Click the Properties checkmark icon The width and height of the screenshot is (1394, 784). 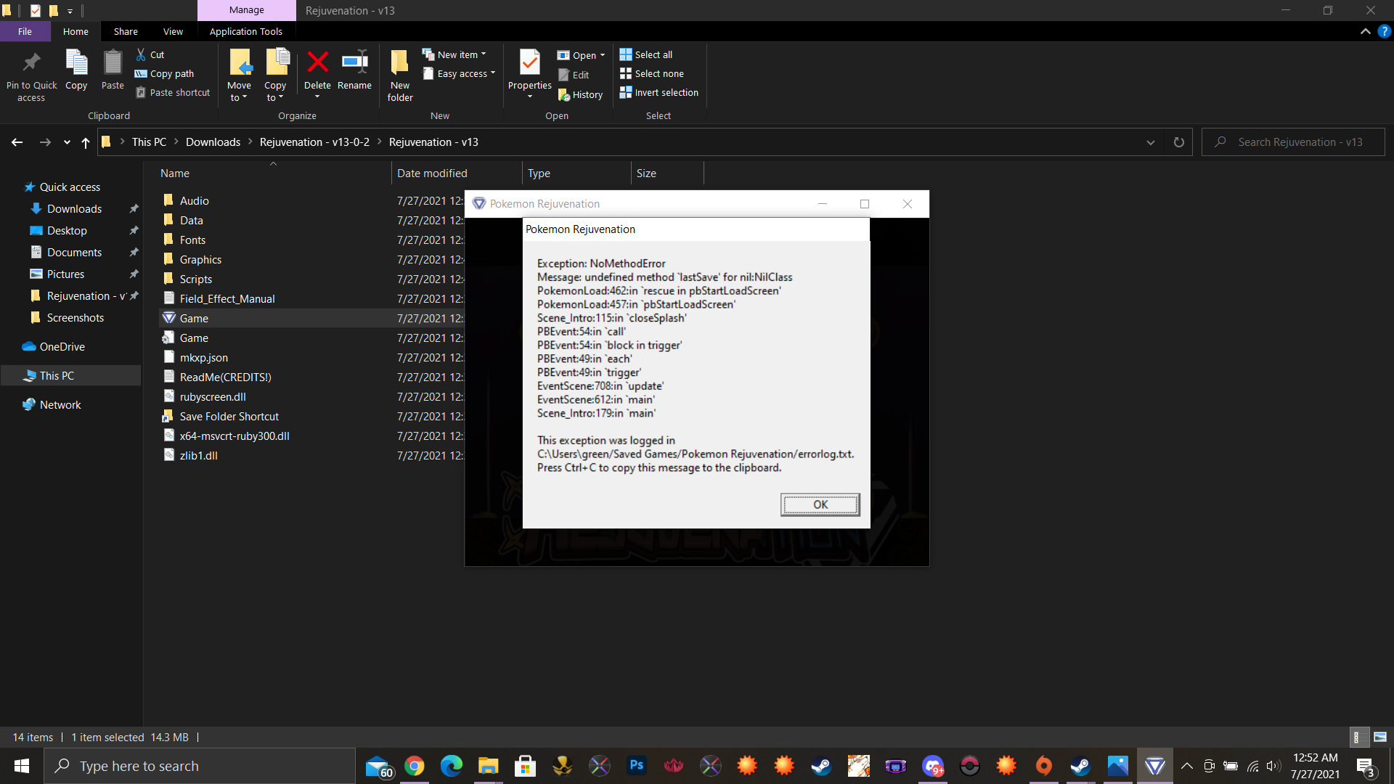(530, 62)
